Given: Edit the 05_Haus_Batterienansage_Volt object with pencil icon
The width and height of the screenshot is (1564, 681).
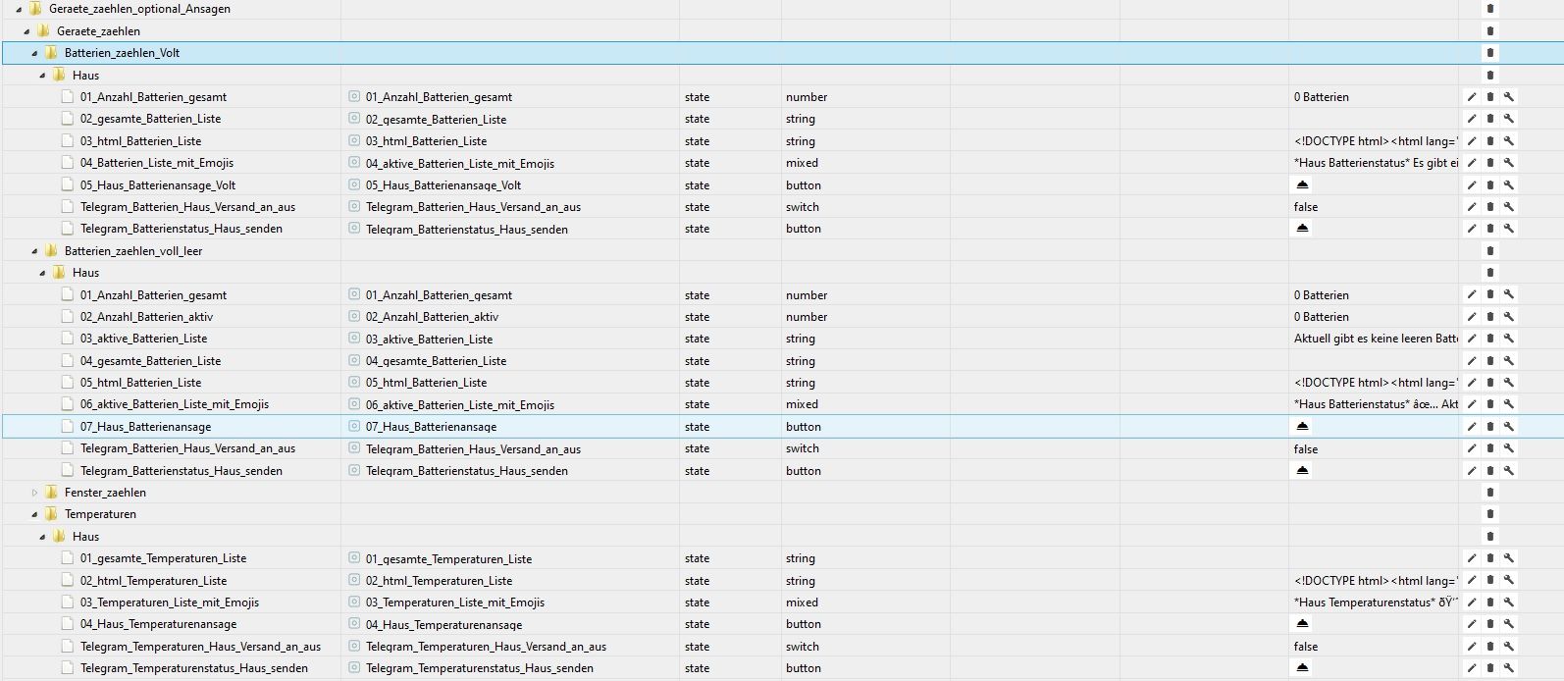Looking at the screenshot, I should (x=1472, y=184).
